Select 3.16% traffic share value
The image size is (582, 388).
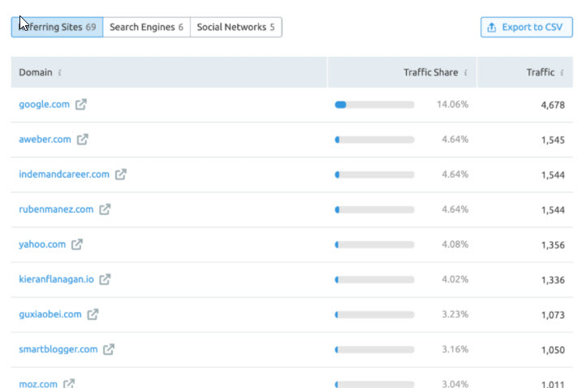pos(455,349)
